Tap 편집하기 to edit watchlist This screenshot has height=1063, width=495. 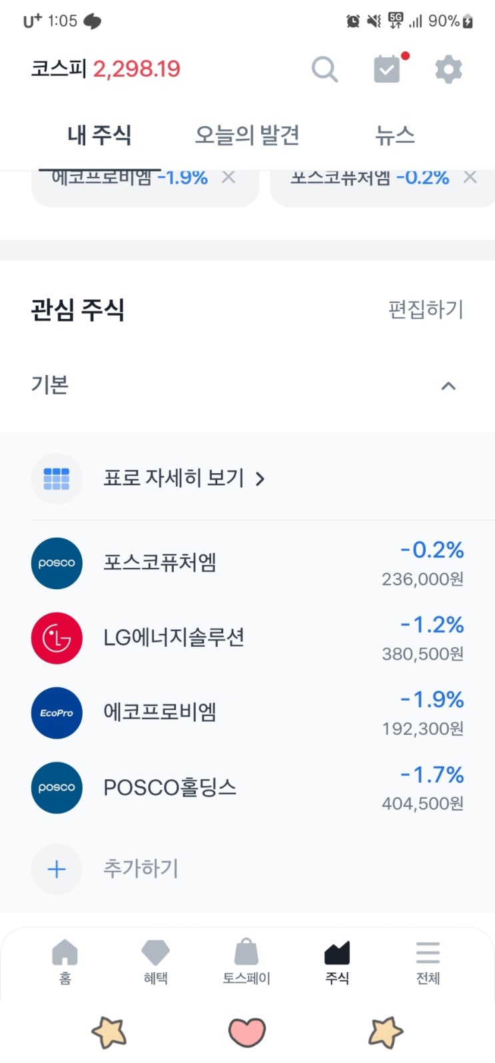[x=426, y=309]
